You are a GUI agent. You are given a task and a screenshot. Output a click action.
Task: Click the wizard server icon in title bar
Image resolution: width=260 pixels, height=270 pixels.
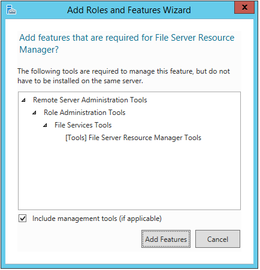click(x=11, y=10)
